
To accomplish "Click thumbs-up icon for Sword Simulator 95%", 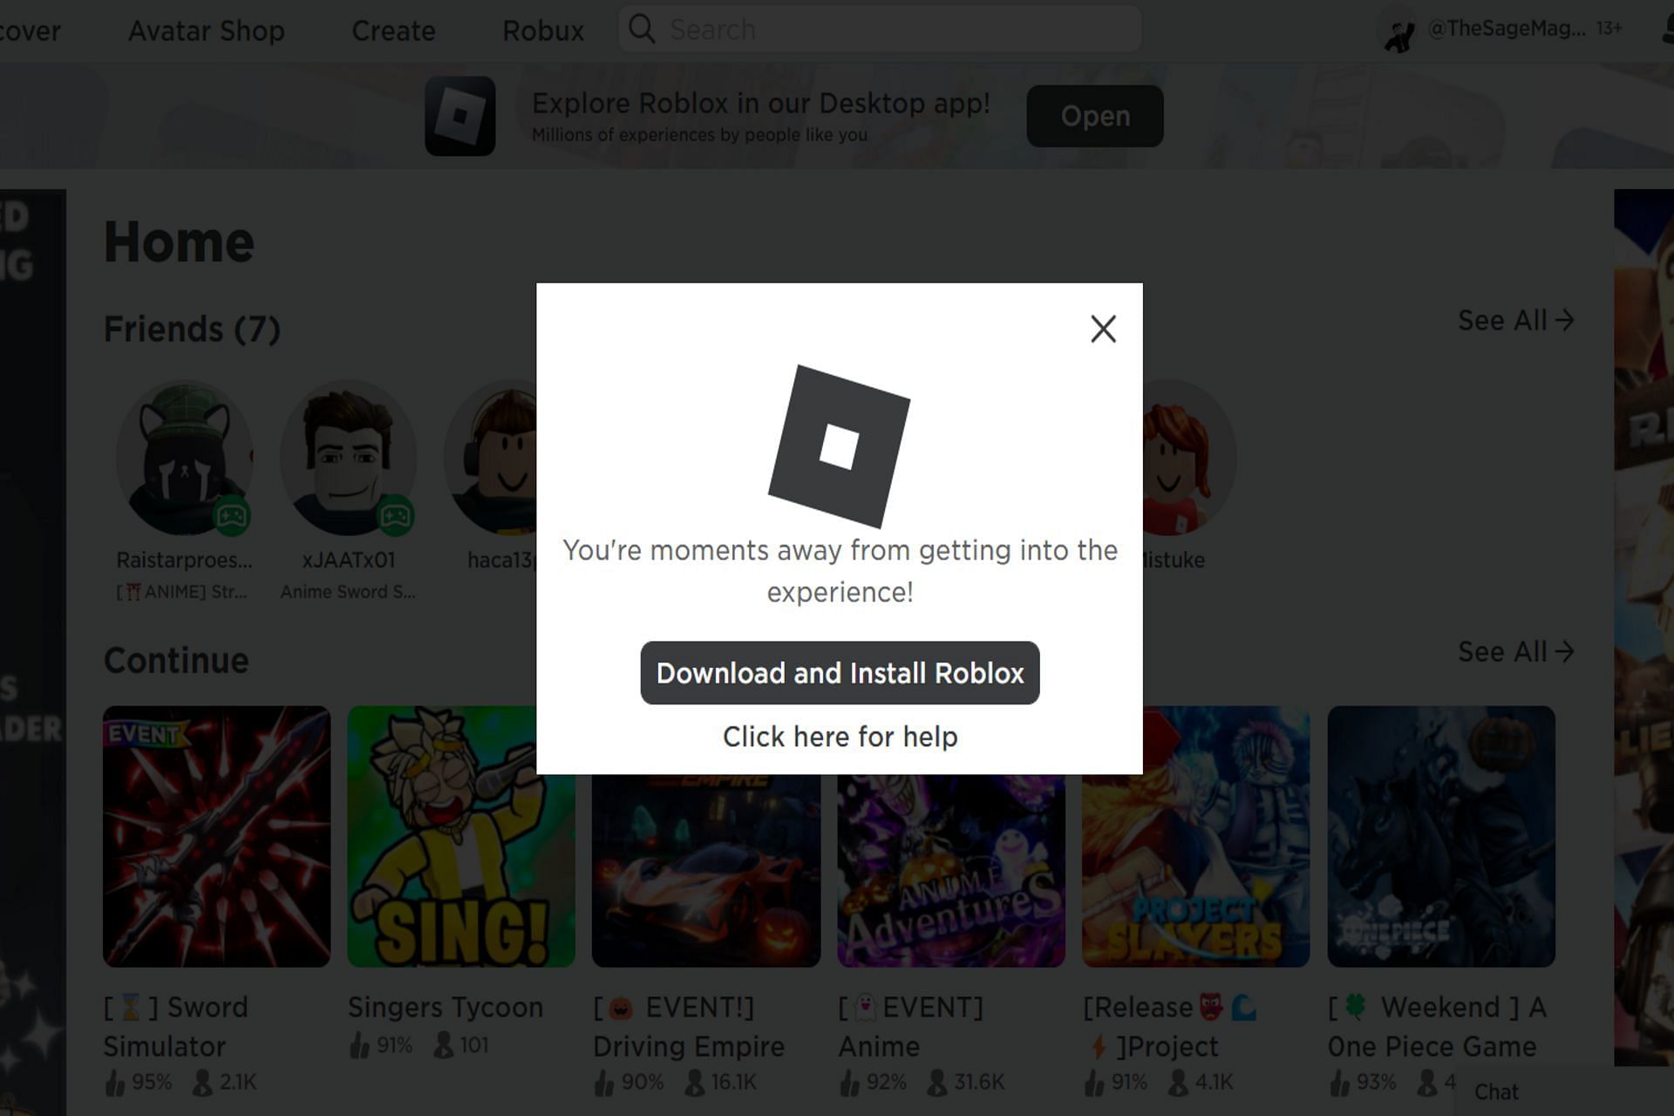I will (x=114, y=1082).
